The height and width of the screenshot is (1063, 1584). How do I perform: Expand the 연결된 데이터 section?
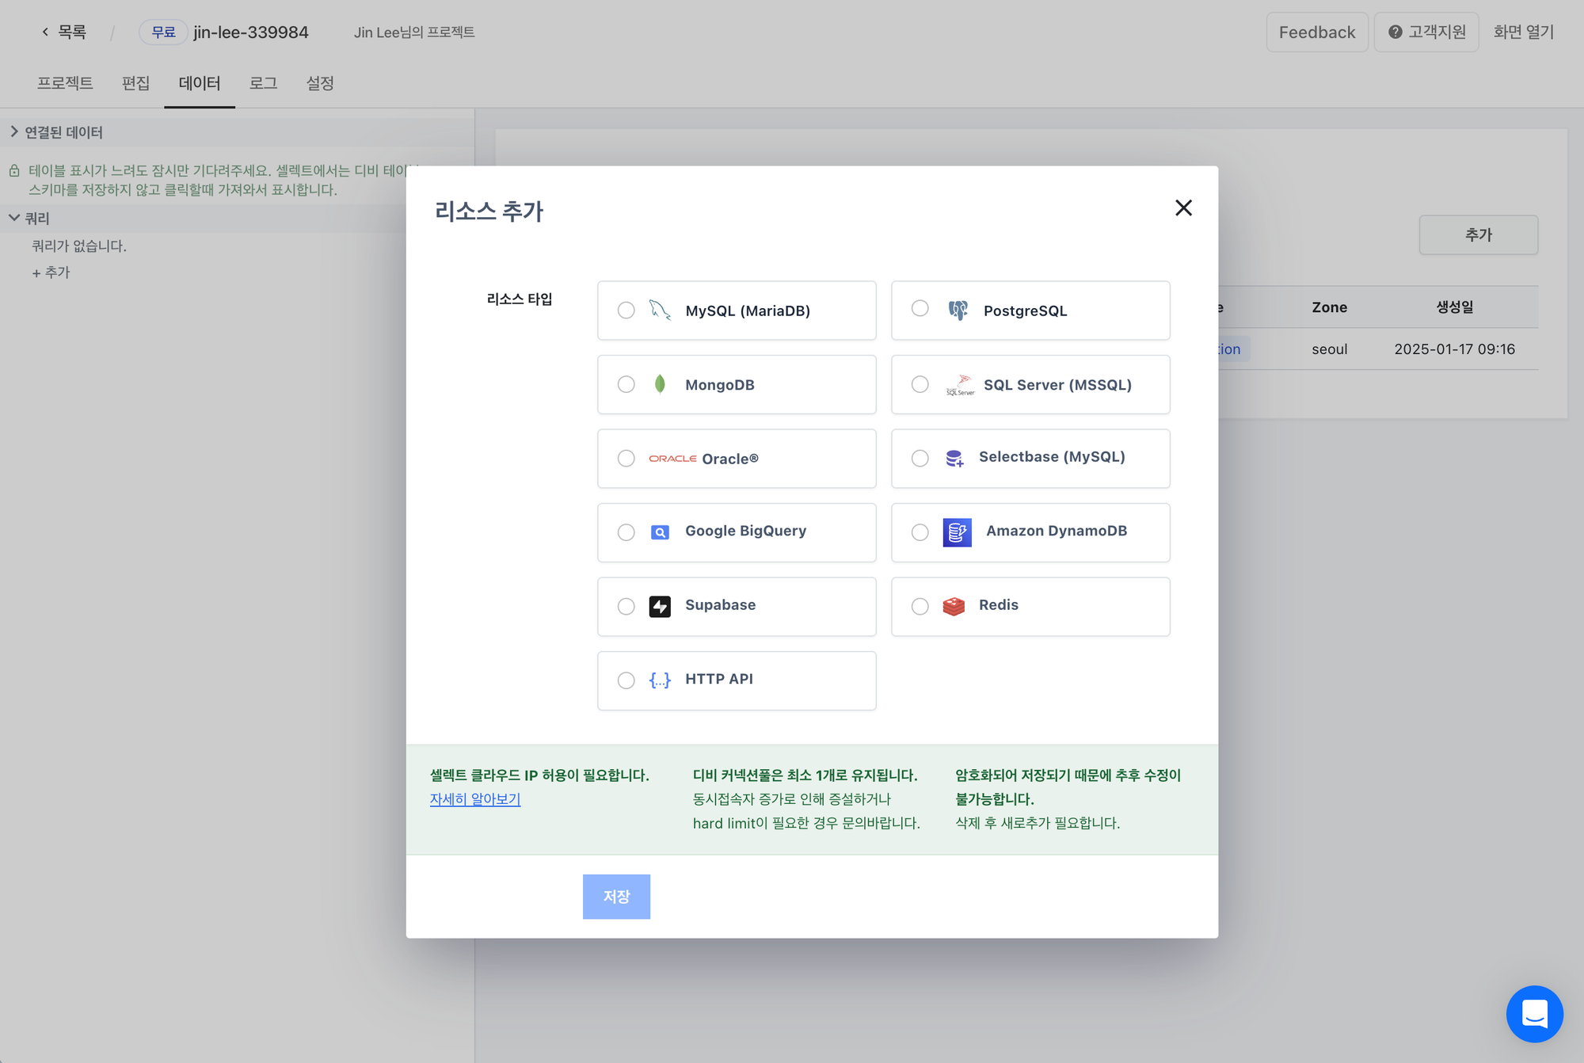[x=57, y=132]
